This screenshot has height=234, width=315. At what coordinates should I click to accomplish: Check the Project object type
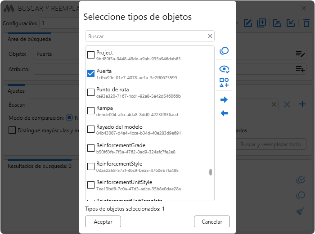pyautogui.click(x=91, y=55)
